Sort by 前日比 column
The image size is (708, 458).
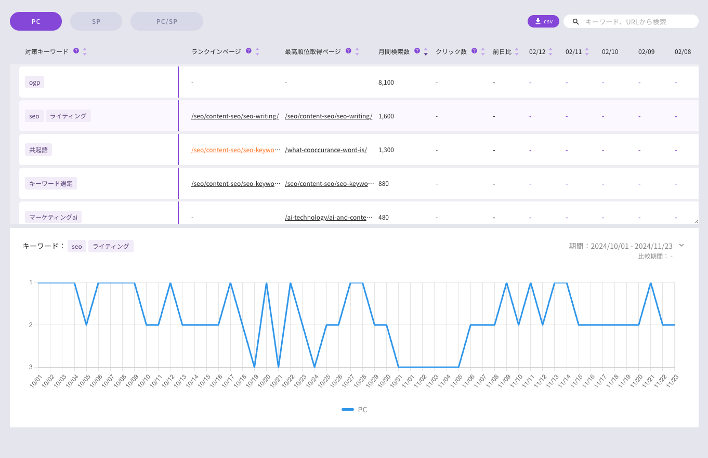[517, 51]
